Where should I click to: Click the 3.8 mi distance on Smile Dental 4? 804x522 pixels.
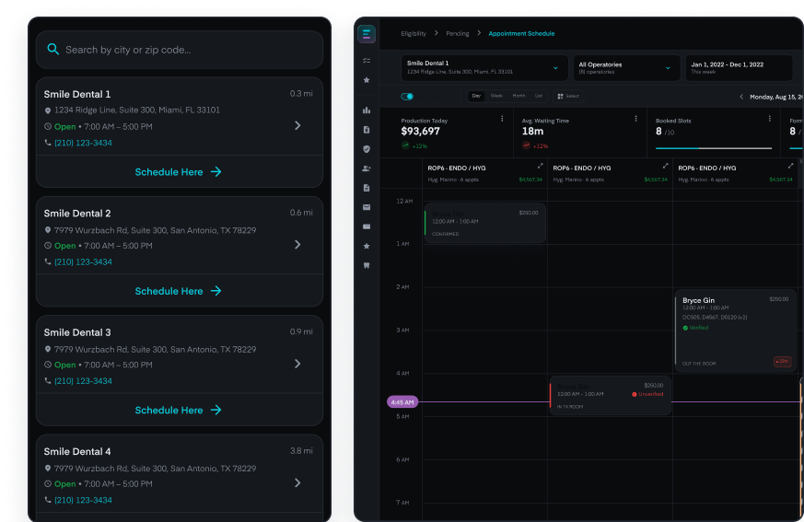[301, 451]
